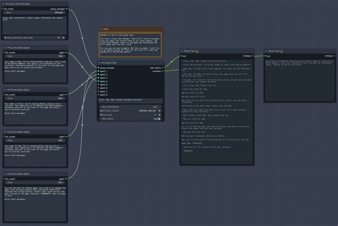The width and height of the screenshot is (338, 226).
Task: Click the llm_model input port of the Alice node
Action: pyautogui.click(x=4, y=95)
